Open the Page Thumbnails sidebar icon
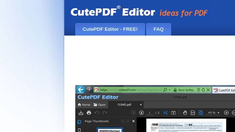The width and height of the screenshot is (235, 132). click(79, 122)
